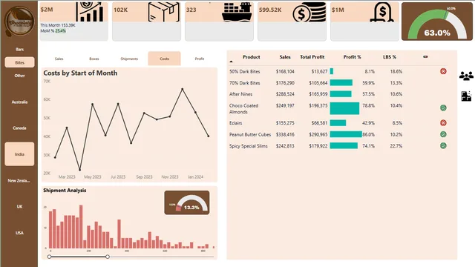
Task: Click the $2M sales KPI card
Action: pyautogui.click(x=74, y=21)
